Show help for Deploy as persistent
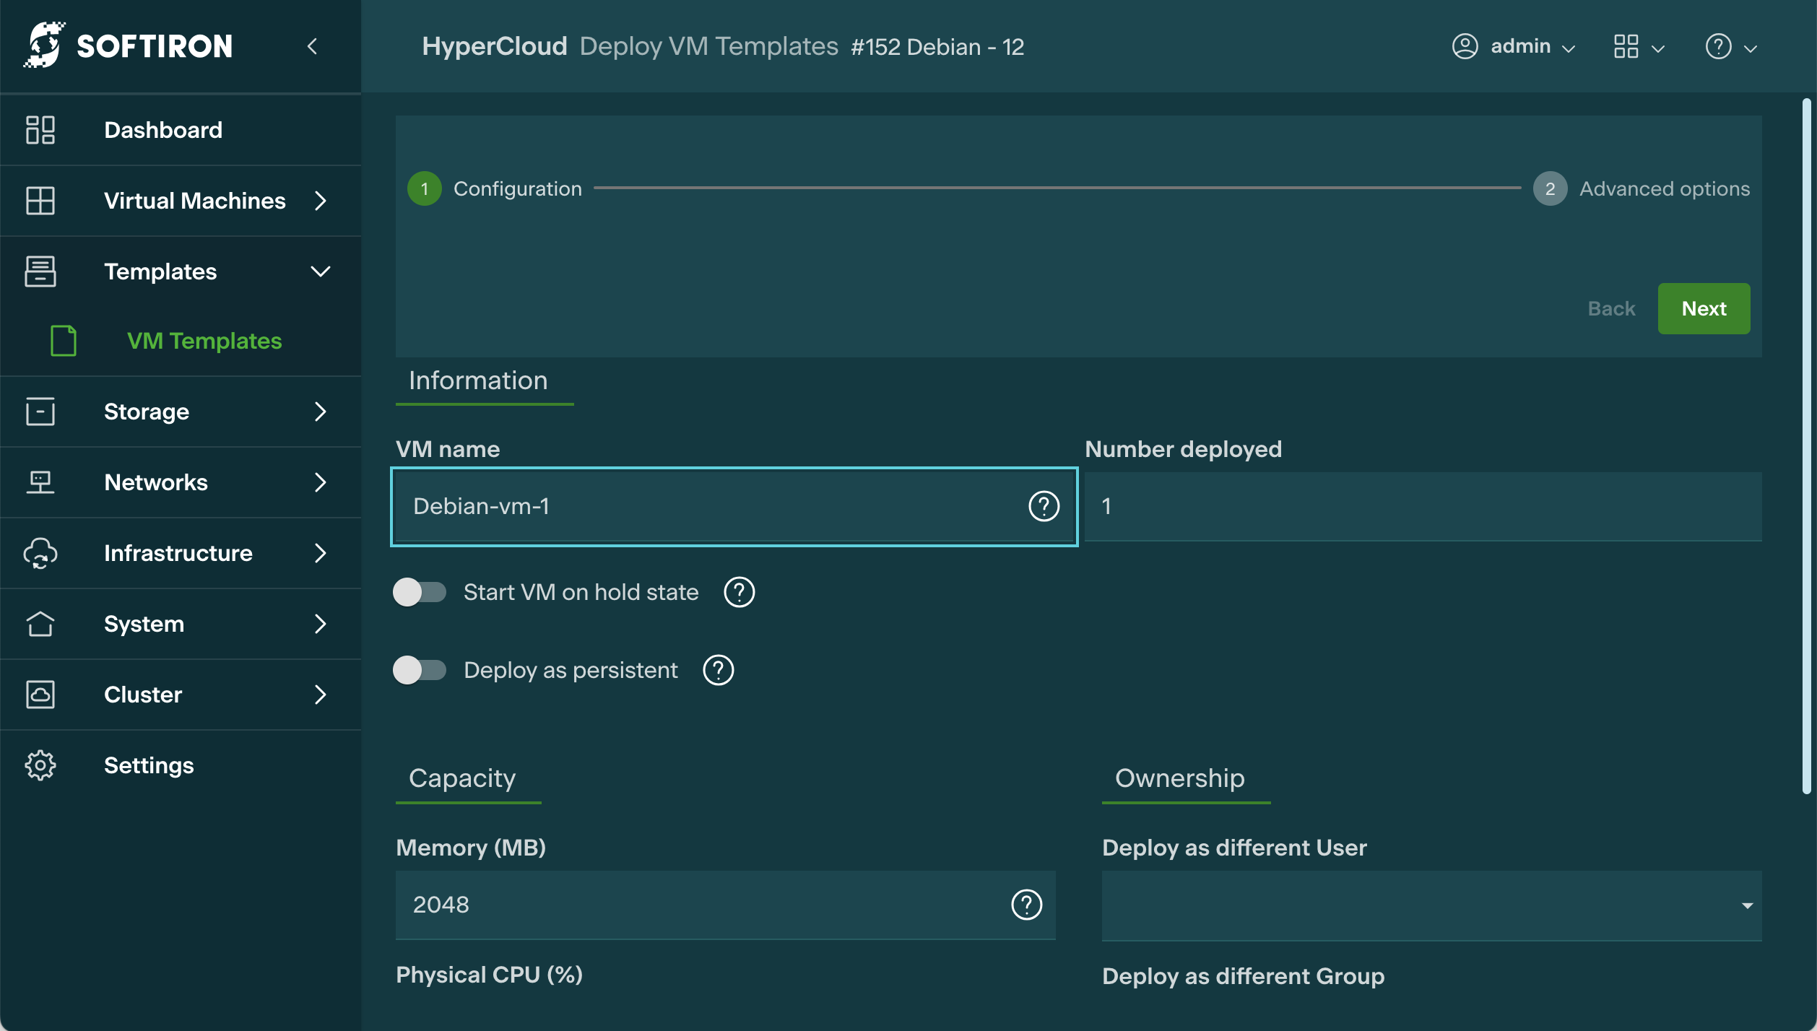 (x=718, y=670)
